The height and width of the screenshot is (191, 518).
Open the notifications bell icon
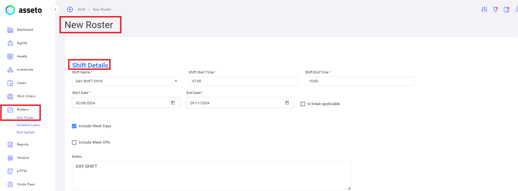[495, 9]
